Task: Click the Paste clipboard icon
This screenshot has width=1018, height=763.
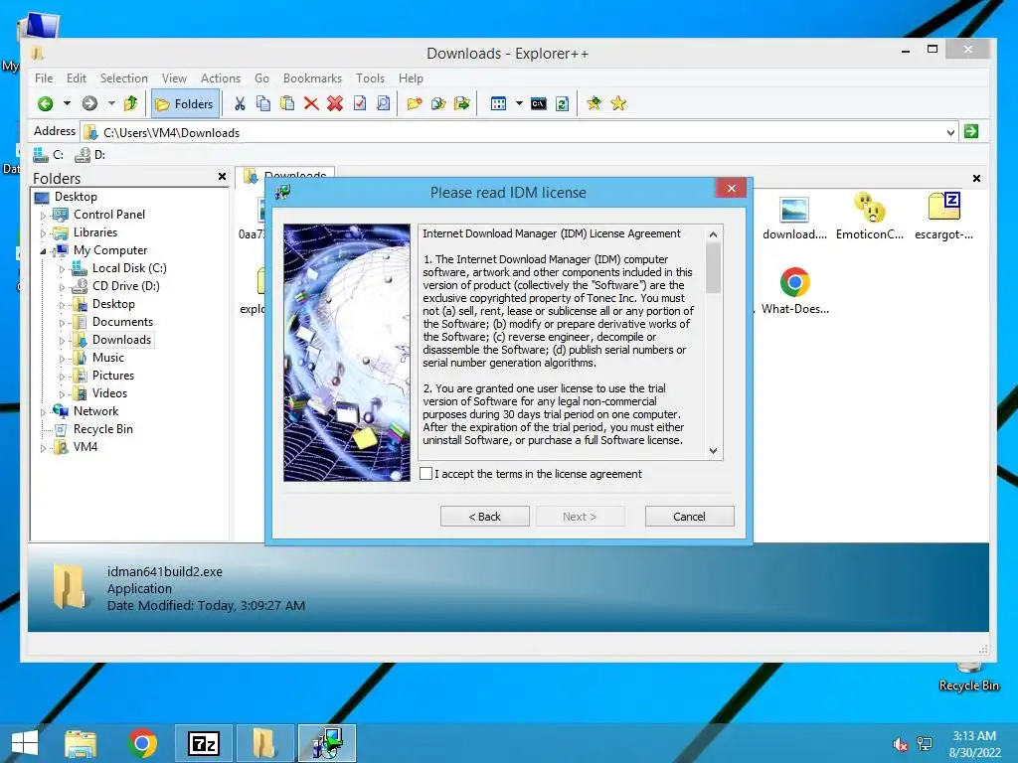Action: [x=287, y=103]
